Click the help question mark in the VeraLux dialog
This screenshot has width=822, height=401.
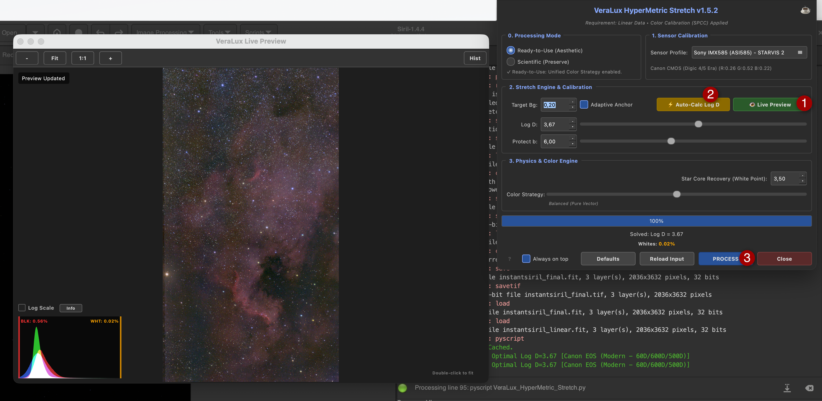[509, 259]
